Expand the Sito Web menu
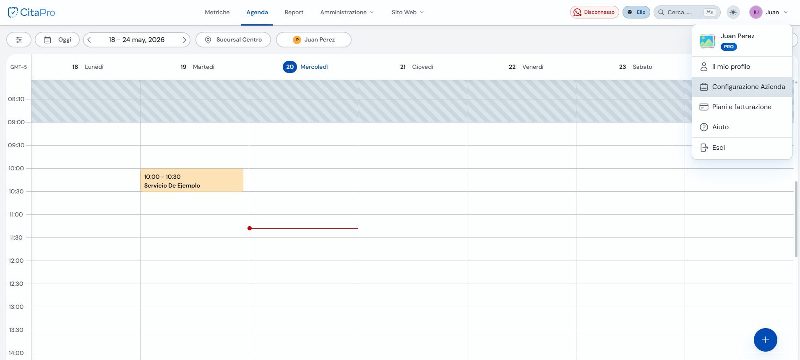The width and height of the screenshot is (800, 360). [x=408, y=12]
